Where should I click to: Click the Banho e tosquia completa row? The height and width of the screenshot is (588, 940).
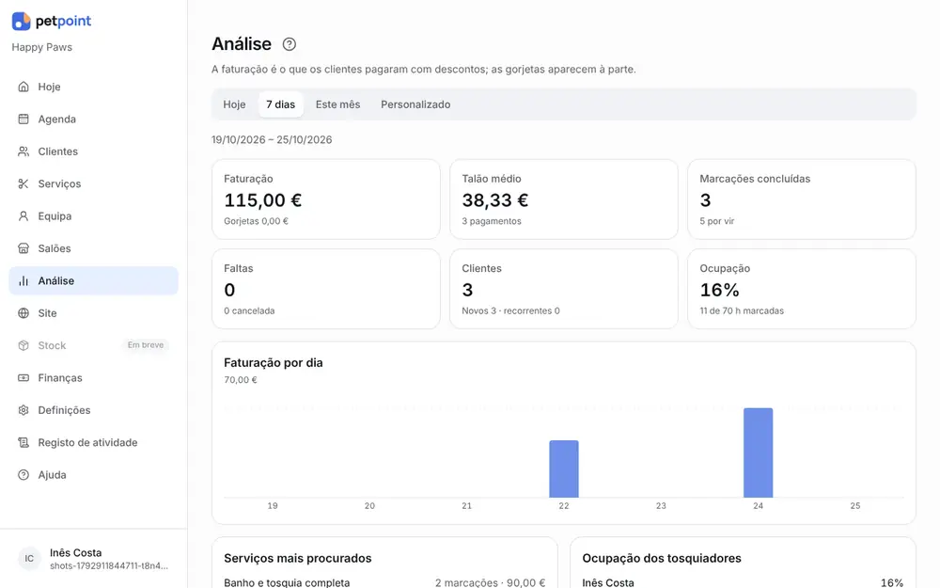[x=384, y=582]
